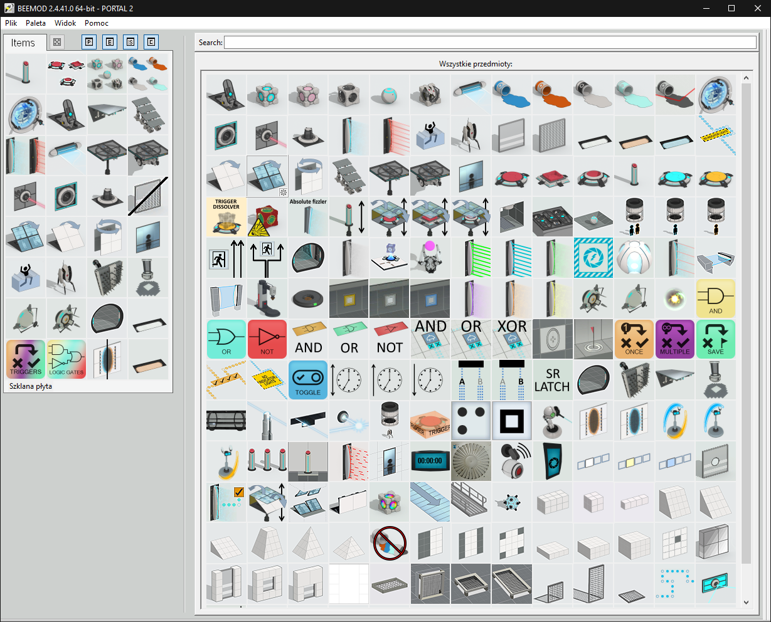The width and height of the screenshot is (771, 622).
Task: Switch to the Items tab
Action: [x=23, y=43]
